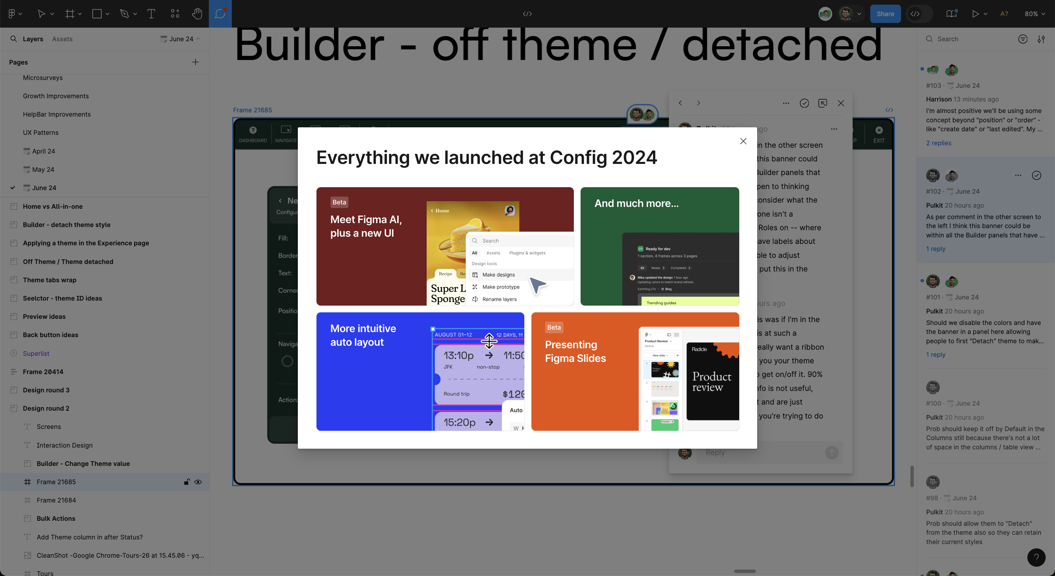Open the Presenting Figma Slides card
Screen dimensions: 1055x576
(x=635, y=371)
